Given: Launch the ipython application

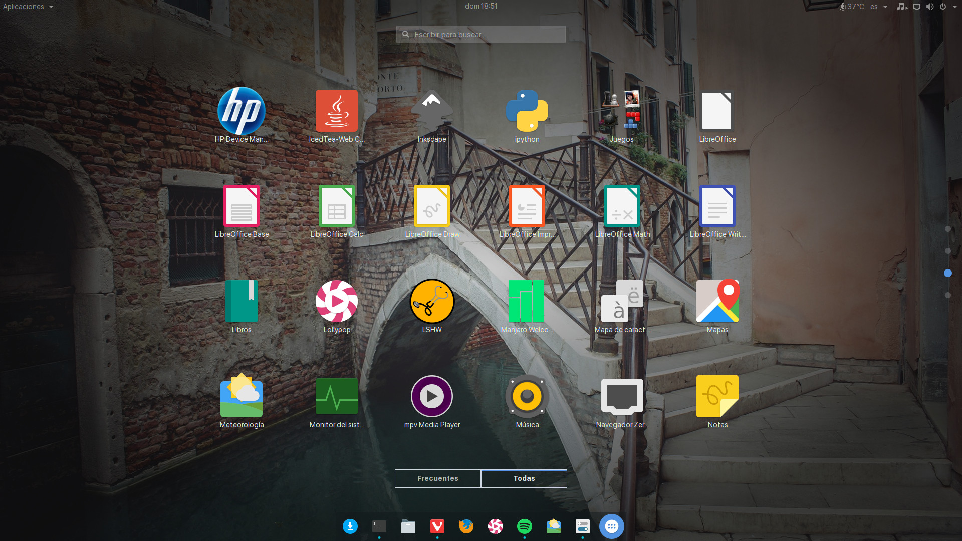Looking at the screenshot, I should pos(527,111).
